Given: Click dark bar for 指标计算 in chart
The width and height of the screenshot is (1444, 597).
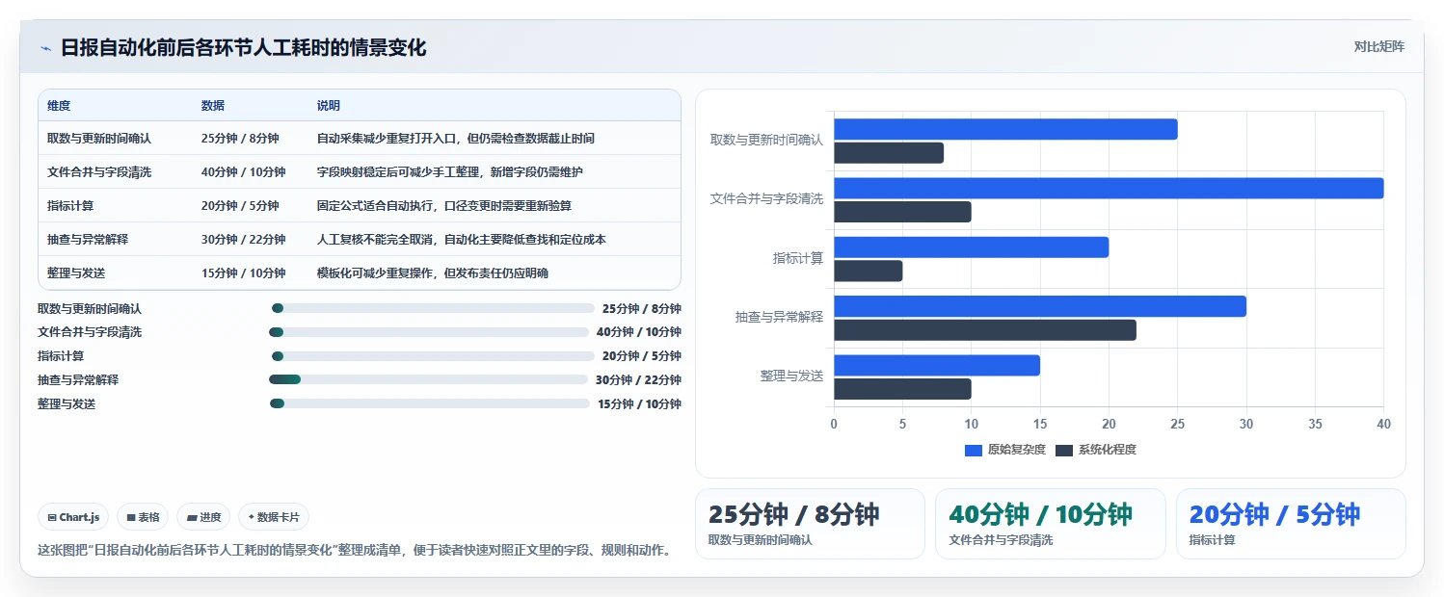Looking at the screenshot, I should [x=868, y=271].
